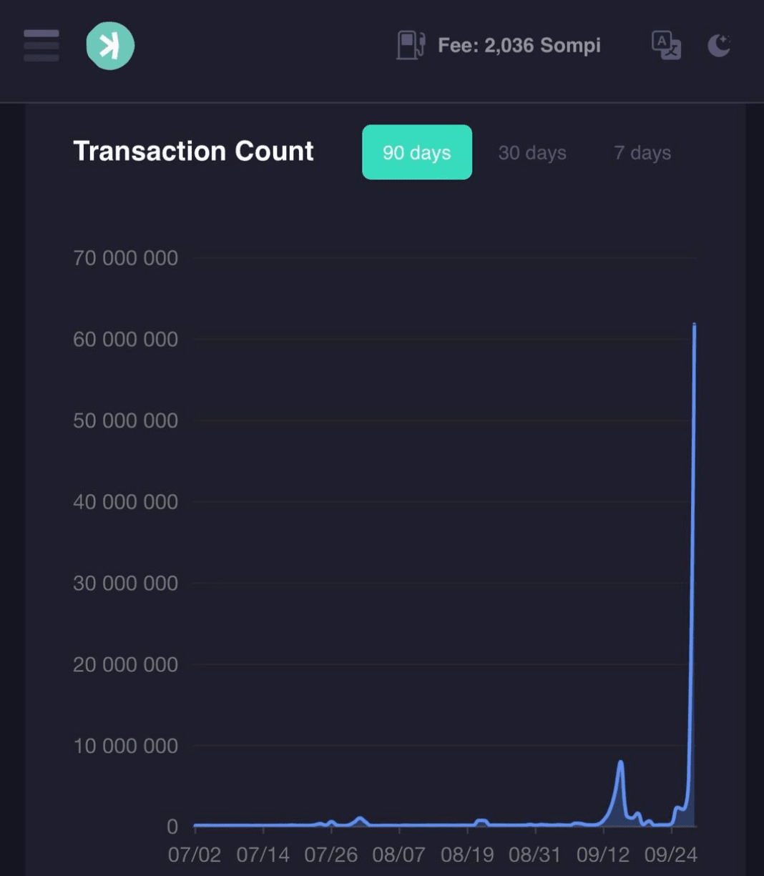Open the hamburger navigation menu
This screenshot has height=876, width=764.
41,46
